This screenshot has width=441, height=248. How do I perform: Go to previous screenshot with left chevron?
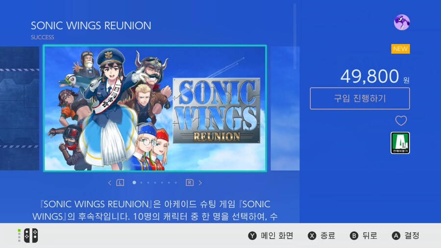110,183
